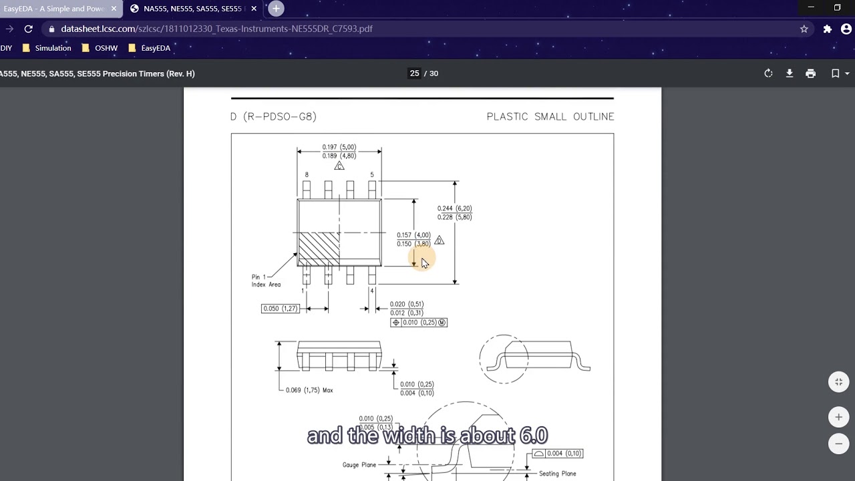Viewport: 855px width, 481px height.
Task: Switch to the EasyEDA browser tab
Action: pos(55,9)
